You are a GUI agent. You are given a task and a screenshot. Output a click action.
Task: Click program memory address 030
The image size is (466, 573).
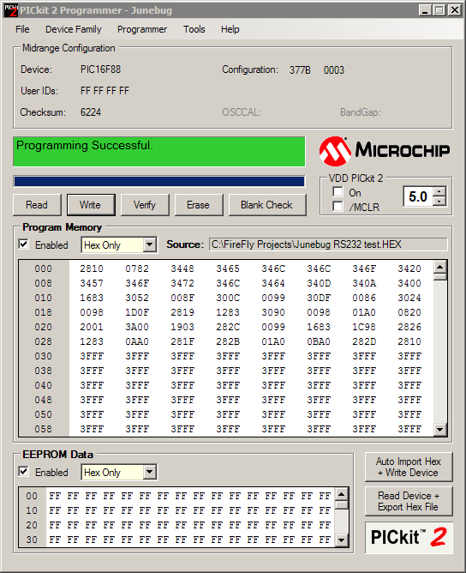[x=43, y=356]
